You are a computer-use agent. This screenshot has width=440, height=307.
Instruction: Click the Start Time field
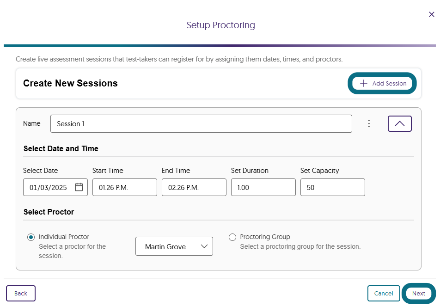[x=124, y=187]
